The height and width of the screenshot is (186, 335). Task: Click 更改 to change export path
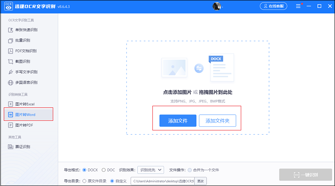(x=201, y=181)
